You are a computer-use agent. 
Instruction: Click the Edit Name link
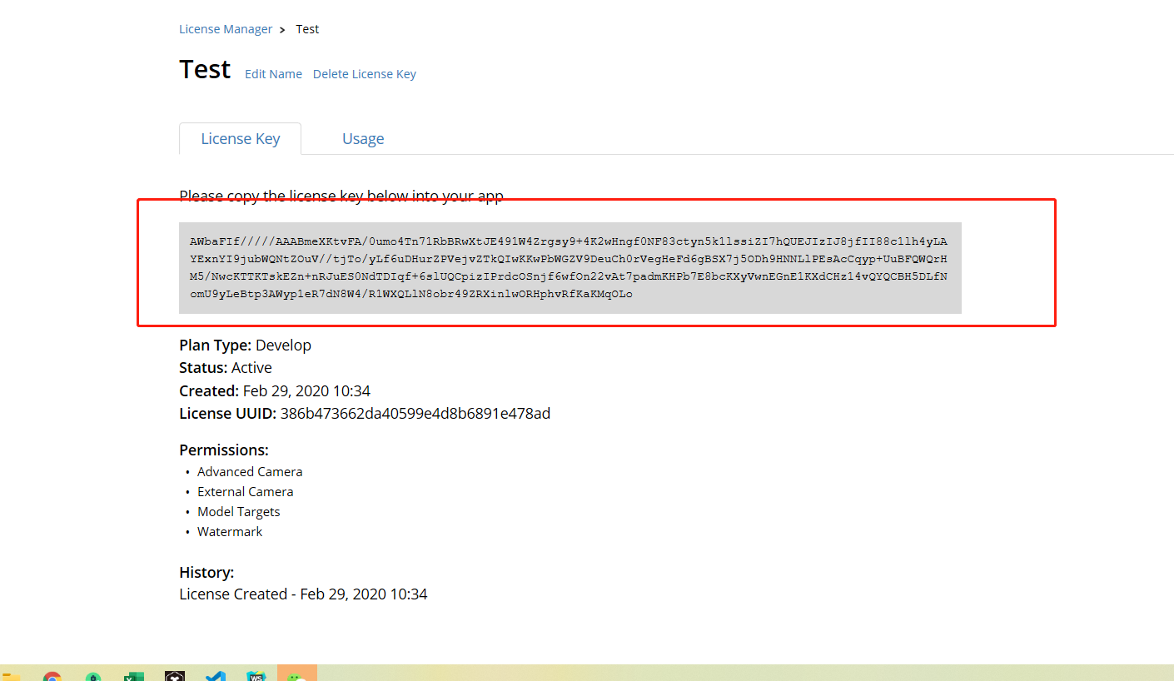(x=273, y=74)
